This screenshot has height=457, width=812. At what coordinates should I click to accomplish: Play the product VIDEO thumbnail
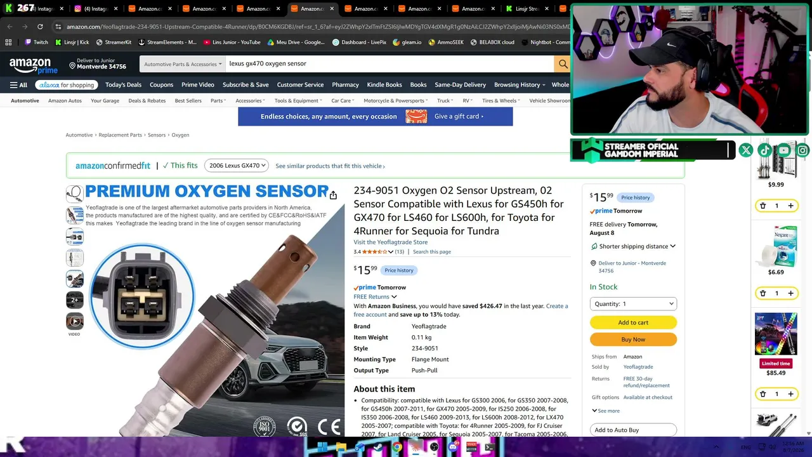[74, 321]
